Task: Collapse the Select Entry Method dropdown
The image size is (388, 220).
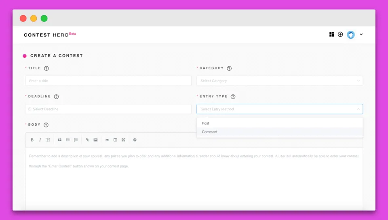Action: (280, 109)
